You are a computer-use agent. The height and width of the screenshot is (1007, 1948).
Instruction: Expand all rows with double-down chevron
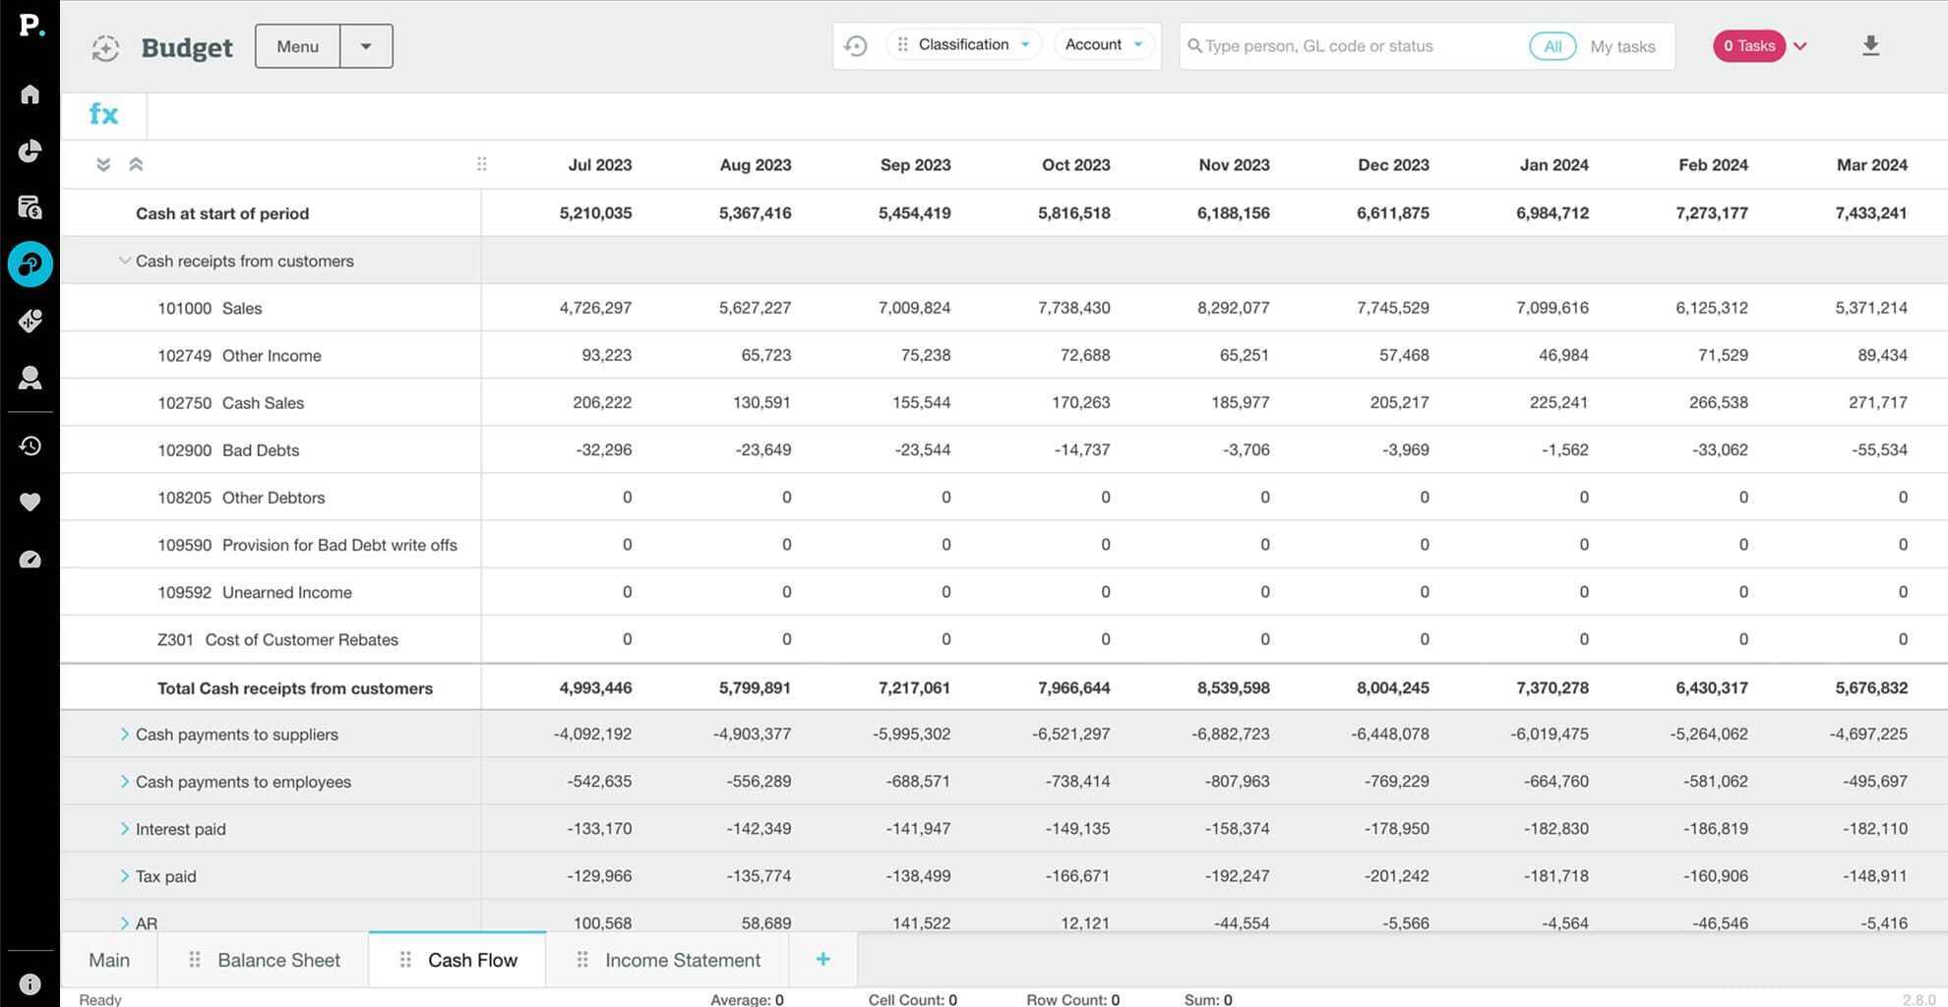point(103,165)
